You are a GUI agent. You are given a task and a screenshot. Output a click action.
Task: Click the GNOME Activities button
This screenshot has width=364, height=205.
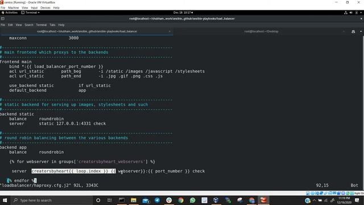click(10, 13)
